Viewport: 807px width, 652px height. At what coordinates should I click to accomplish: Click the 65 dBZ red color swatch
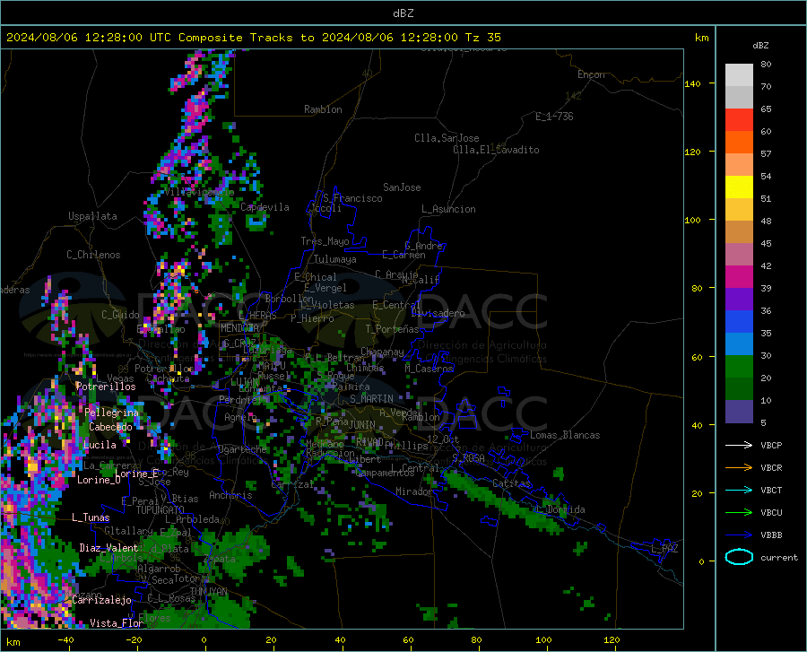739,120
